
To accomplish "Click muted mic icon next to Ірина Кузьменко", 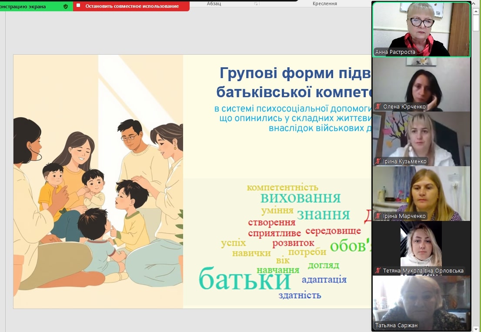I will (378, 161).
